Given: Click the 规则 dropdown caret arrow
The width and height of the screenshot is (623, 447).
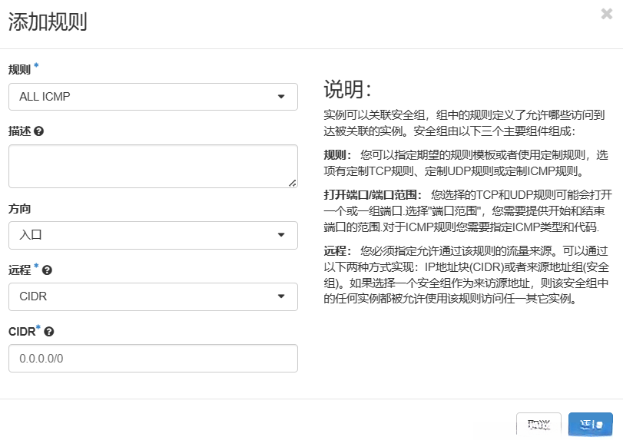Looking at the screenshot, I should [x=281, y=97].
